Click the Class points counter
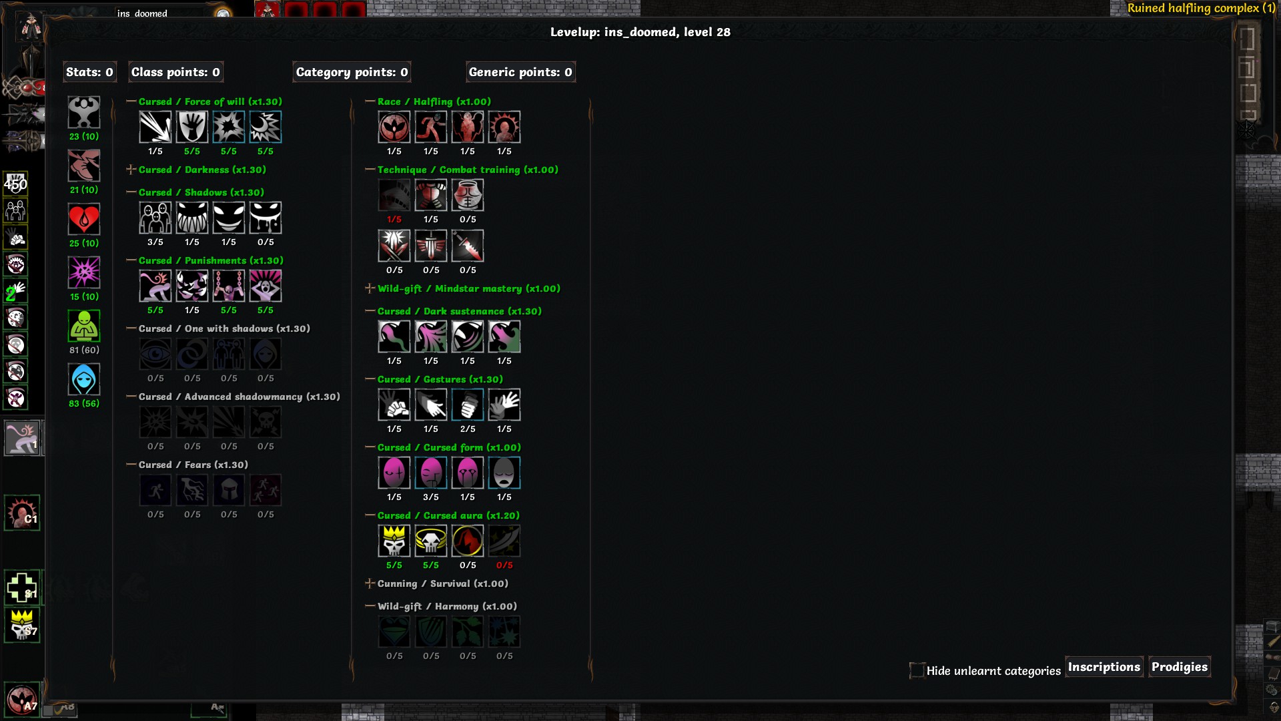 (175, 72)
